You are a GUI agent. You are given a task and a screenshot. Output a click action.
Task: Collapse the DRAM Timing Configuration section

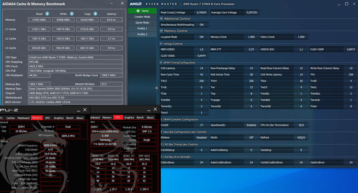tap(161, 63)
